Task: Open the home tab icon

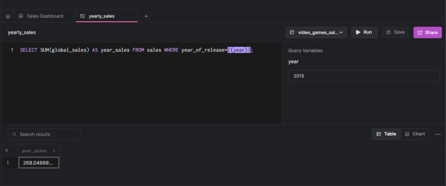Action: (x=8, y=16)
